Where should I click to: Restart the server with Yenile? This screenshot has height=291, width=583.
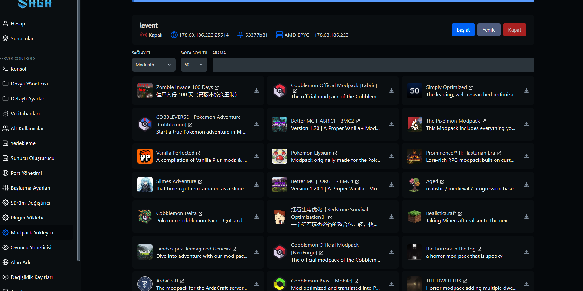(x=489, y=30)
